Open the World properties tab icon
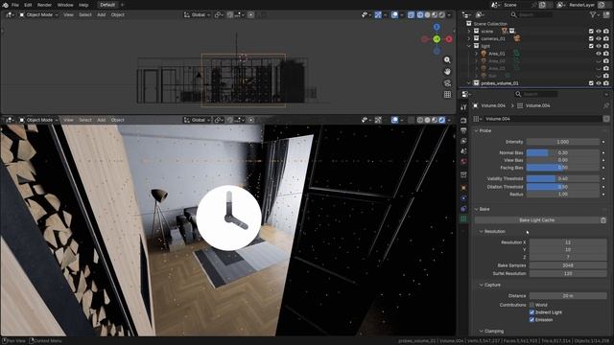Screen dimensions: 614x345 coord(463,161)
